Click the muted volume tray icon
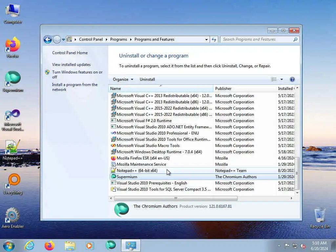 (303, 246)
